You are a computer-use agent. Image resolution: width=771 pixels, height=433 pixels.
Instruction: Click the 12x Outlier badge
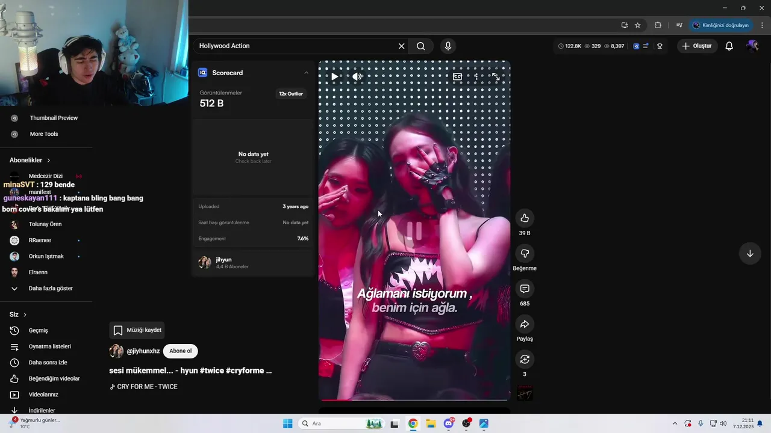point(291,94)
